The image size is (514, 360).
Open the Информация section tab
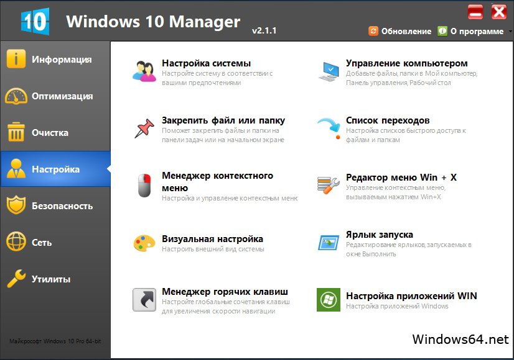tap(62, 60)
